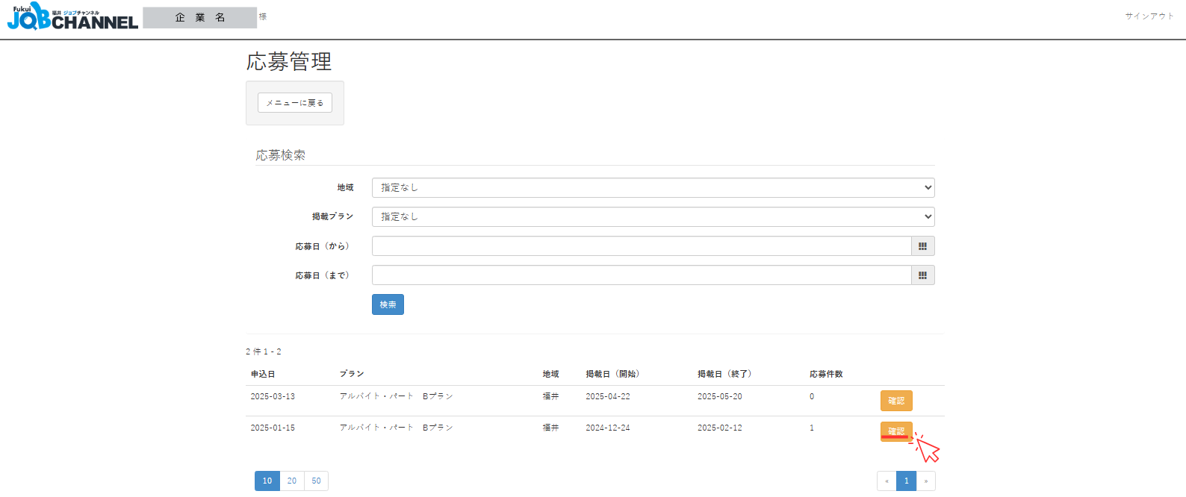Image resolution: width=1186 pixels, height=497 pixels.
Task: Click start date 2024-12-24 cell
Action: pos(608,428)
